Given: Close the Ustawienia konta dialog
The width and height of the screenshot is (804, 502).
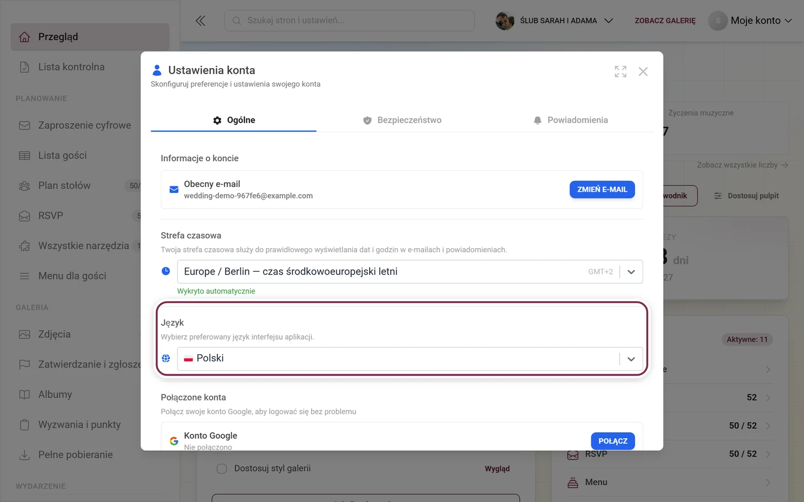Looking at the screenshot, I should click(x=643, y=71).
